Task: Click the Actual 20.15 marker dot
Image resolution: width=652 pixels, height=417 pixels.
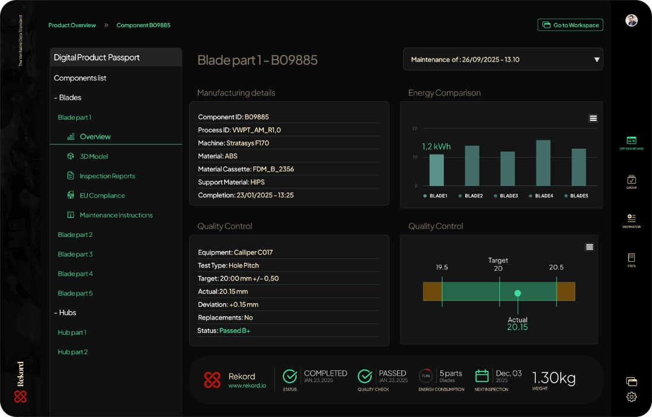Action: [517, 293]
